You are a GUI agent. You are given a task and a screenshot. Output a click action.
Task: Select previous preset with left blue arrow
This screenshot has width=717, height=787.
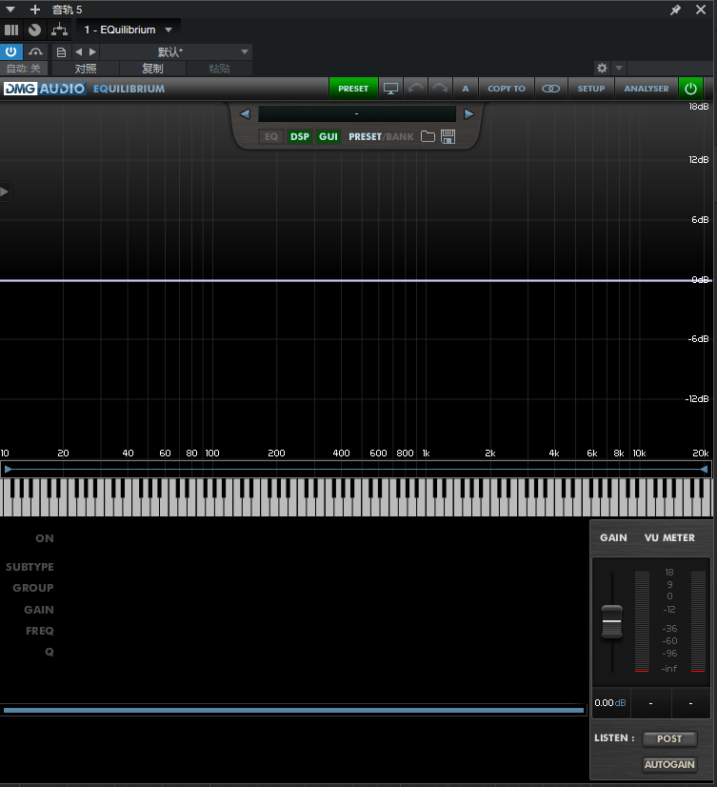click(x=245, y=114)
